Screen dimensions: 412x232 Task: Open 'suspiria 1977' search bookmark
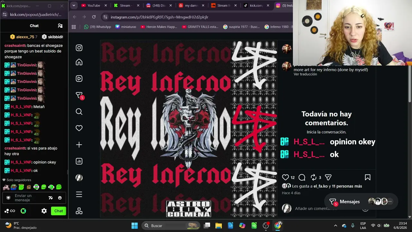(241, 27)
